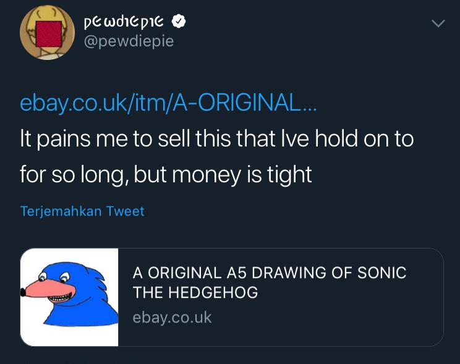The width and height of the screenshot is (460, 364).
Task: Open the @pewdiepie handle
Action: click(129, 41)
